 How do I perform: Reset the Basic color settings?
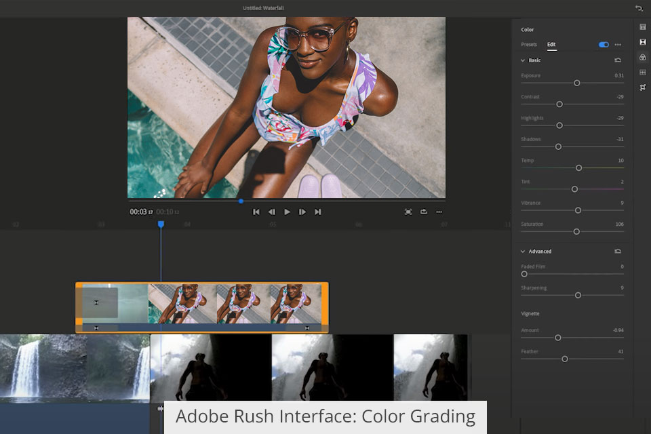[618, 60]
